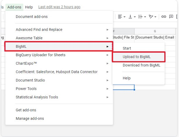This screenshot has width=179, height=137.
Task: Open ChartExpo add-on submenu
Action: point(59,63)
